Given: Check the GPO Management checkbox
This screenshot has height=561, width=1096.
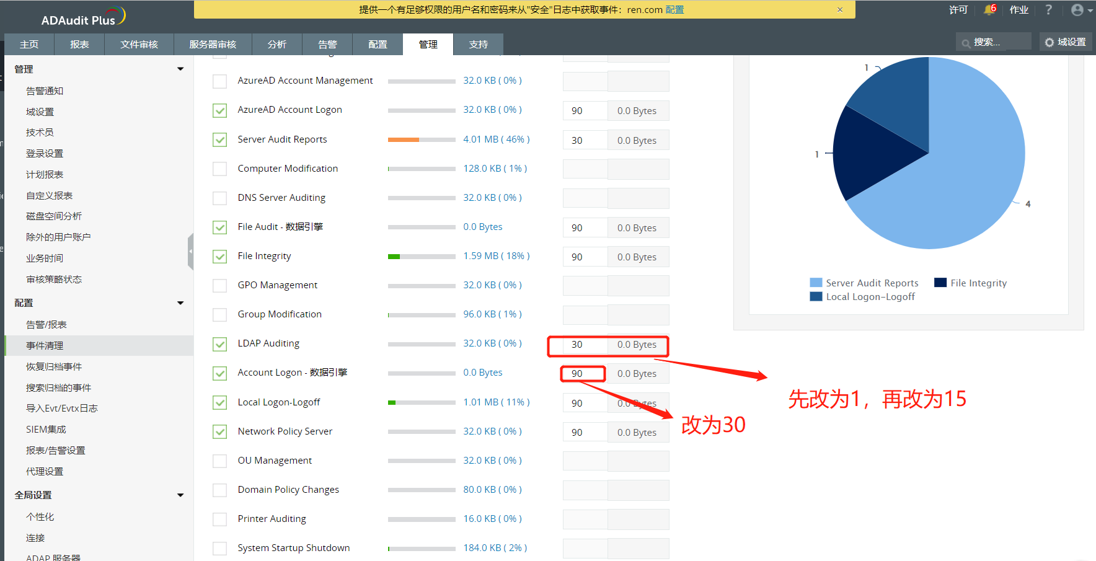Looking at the screenshot, I should click(219, 285).
